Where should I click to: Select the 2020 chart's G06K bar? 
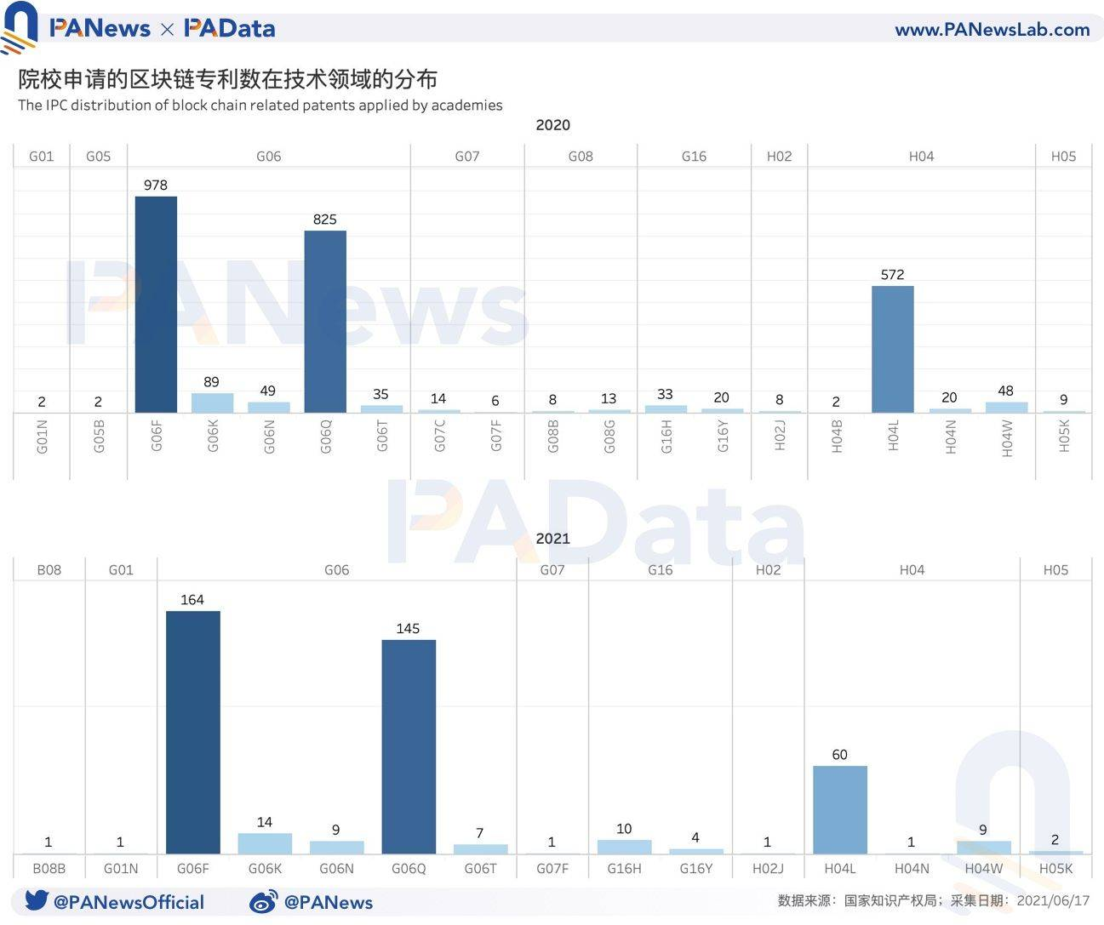[x=212, y=403]
